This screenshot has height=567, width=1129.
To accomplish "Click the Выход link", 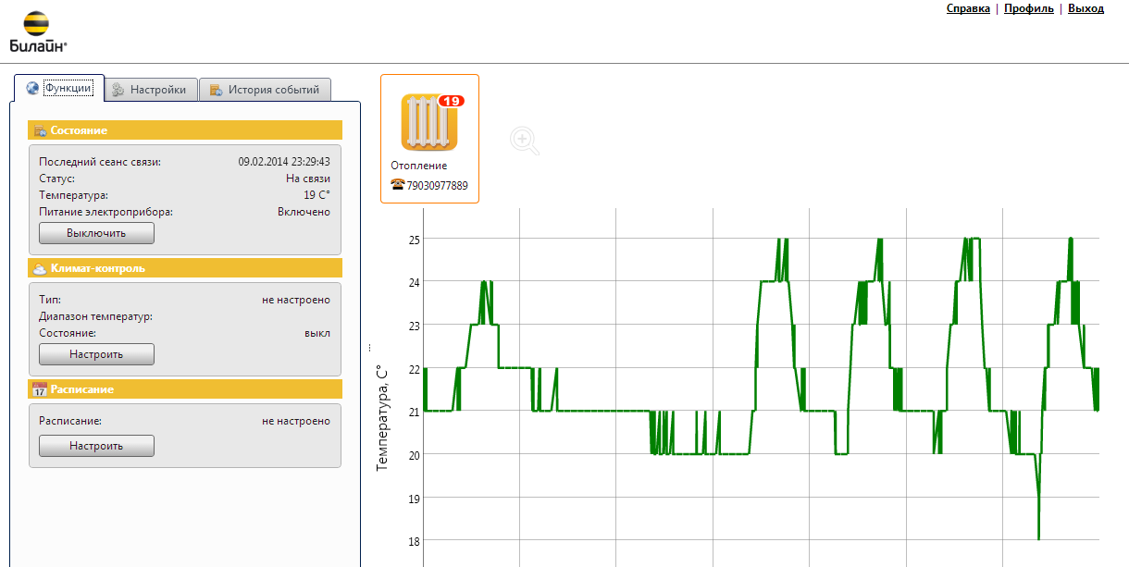I will point(1086,8).
